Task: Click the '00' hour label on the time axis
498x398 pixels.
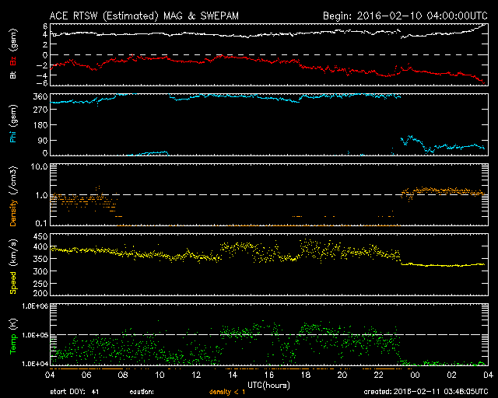Action: pos(415,375)
